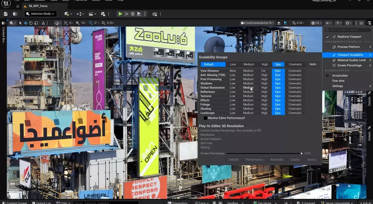Toggle the grid snap 10 icon
373x204 pixels.
coord(78,23)
